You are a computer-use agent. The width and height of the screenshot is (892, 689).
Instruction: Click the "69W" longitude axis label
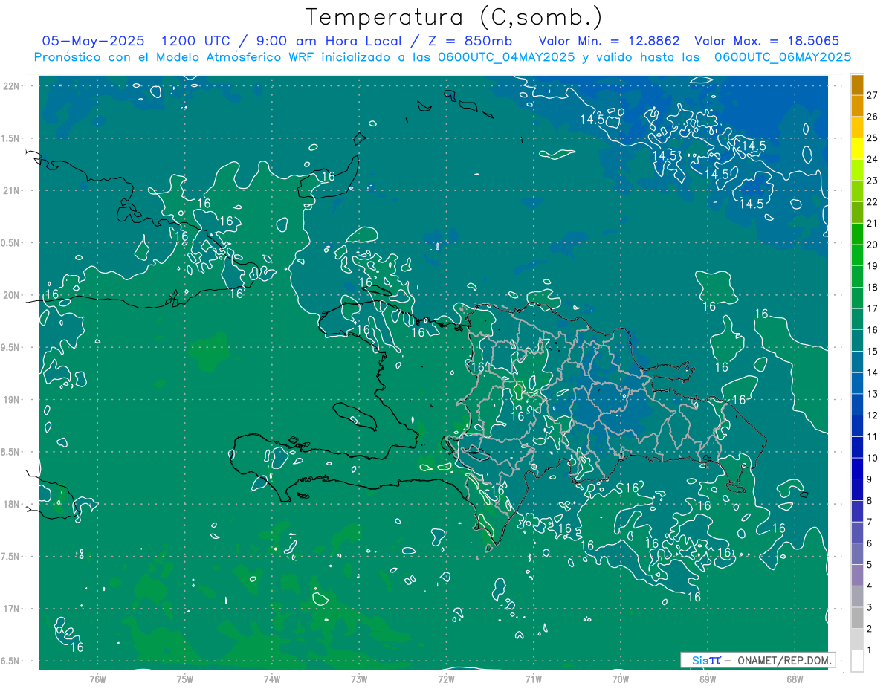tap(708, 679)
